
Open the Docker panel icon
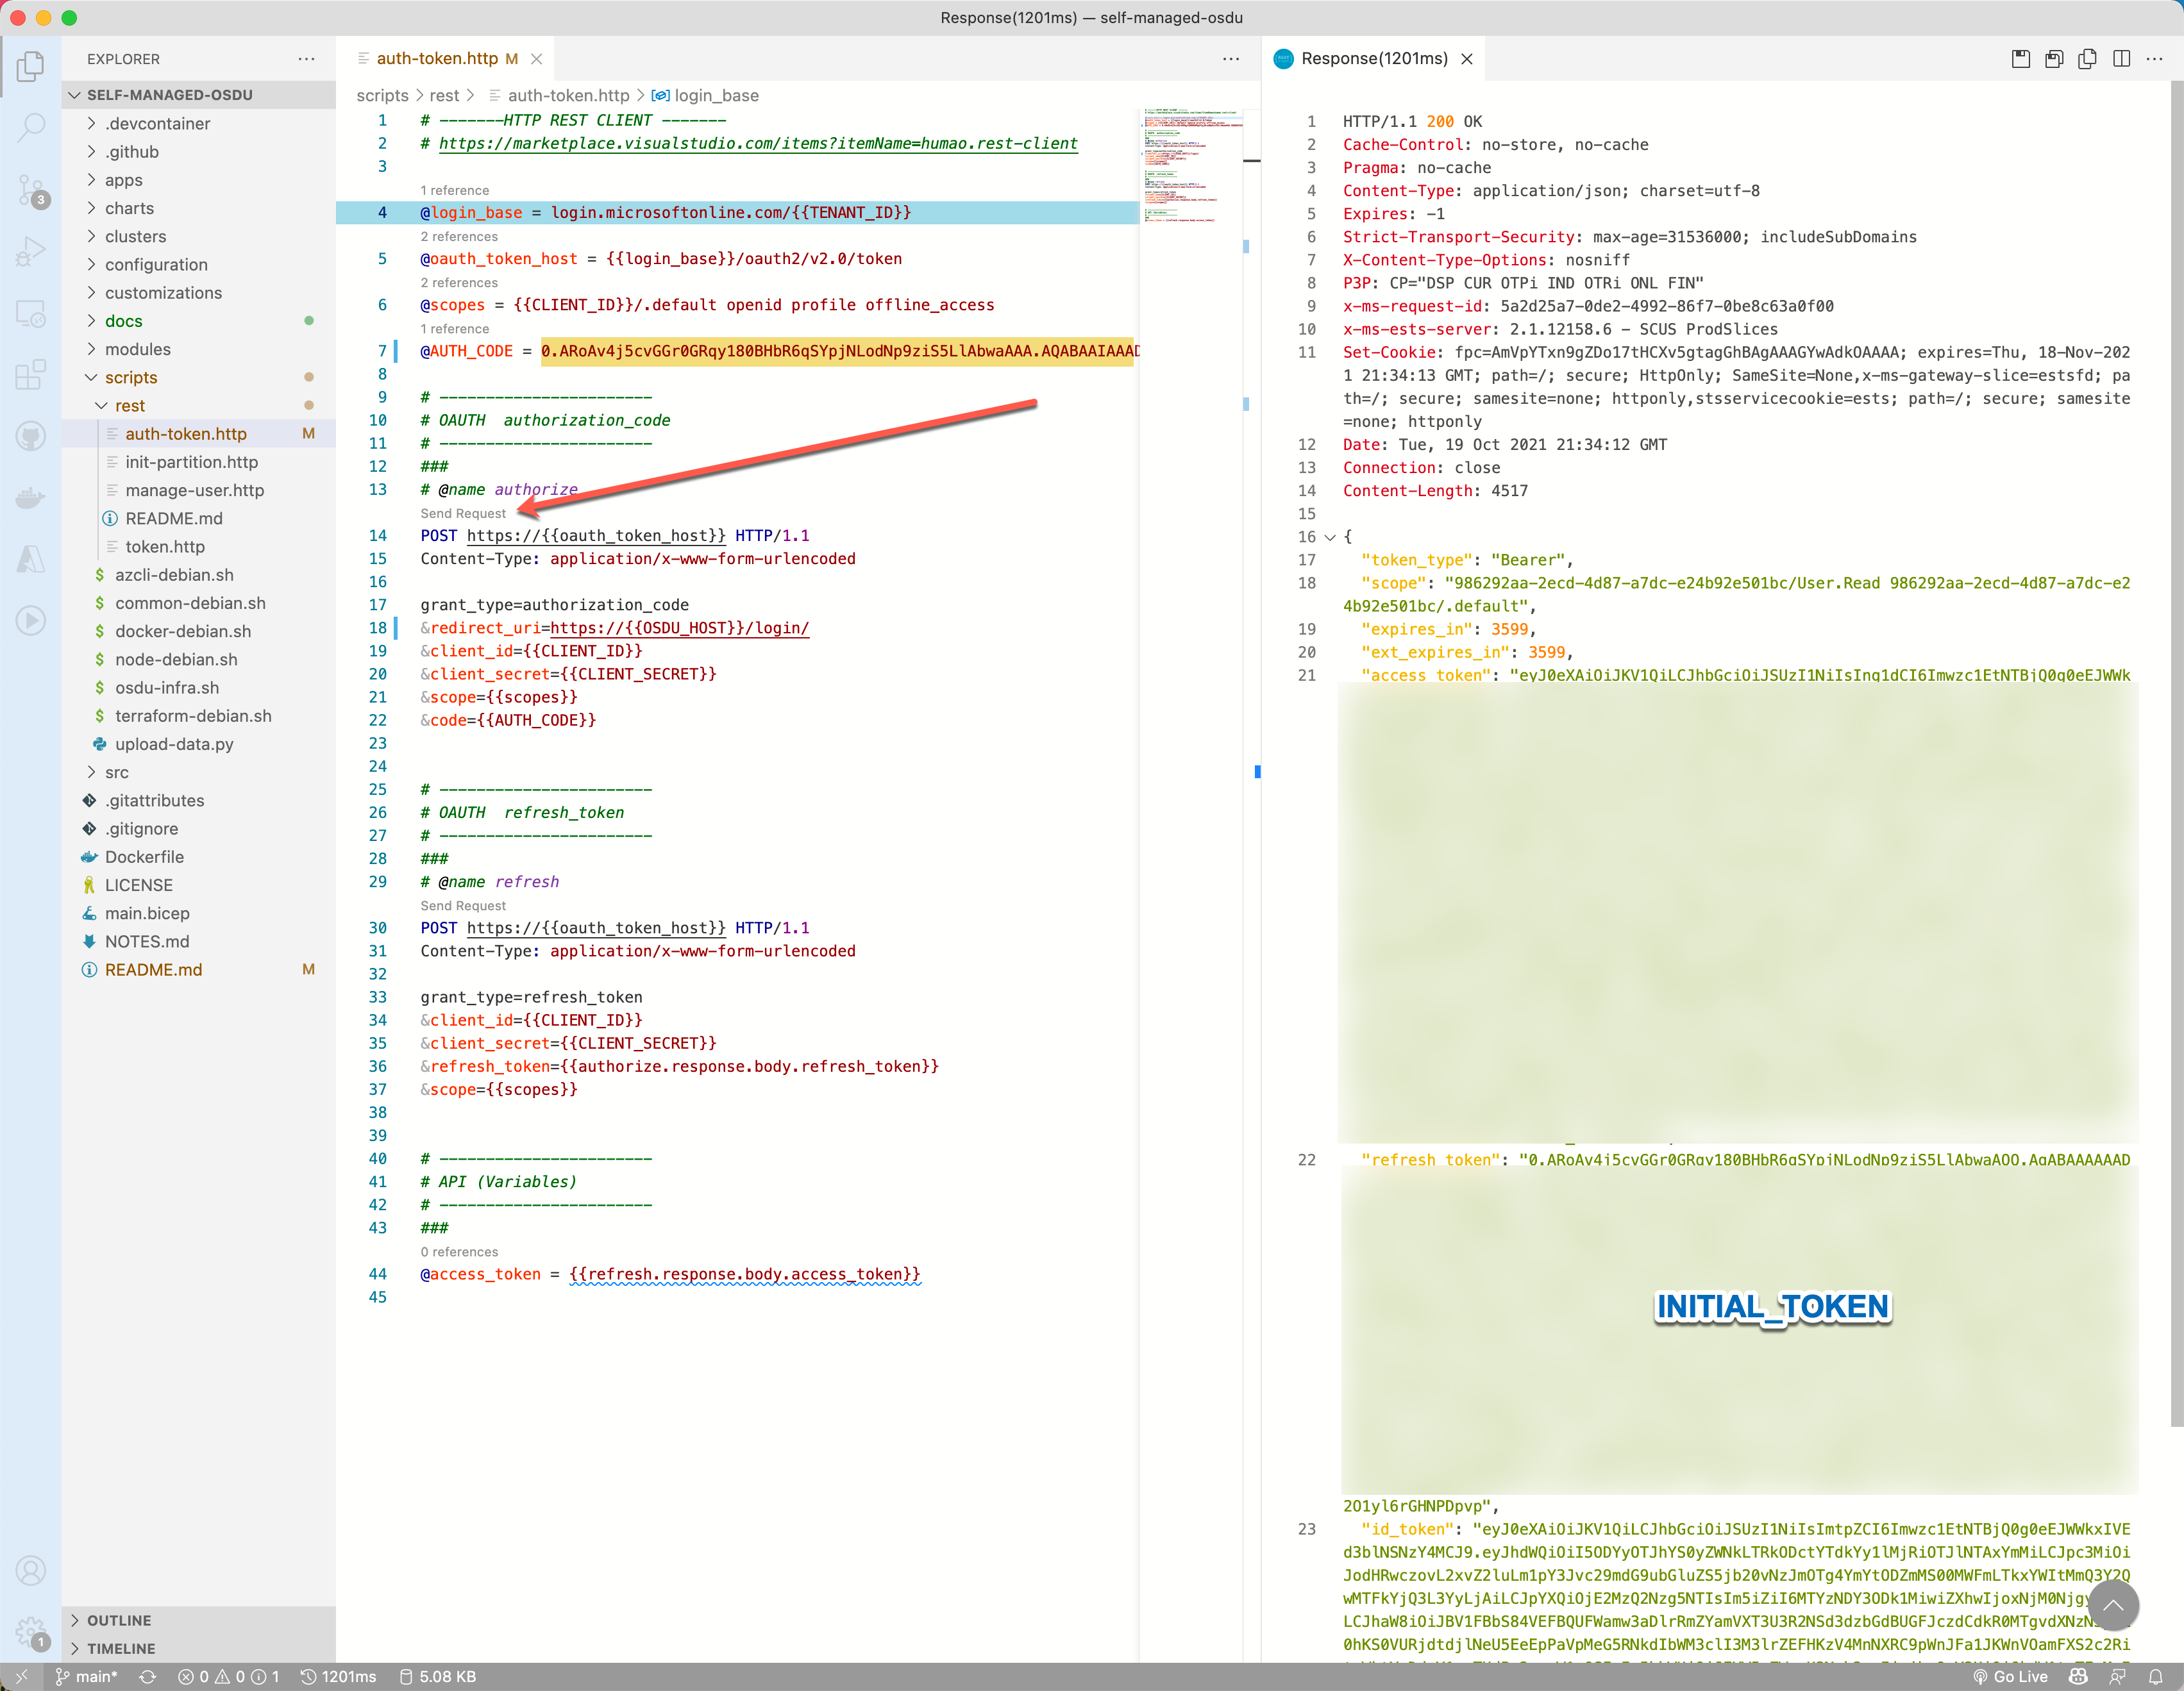point(31,497)
